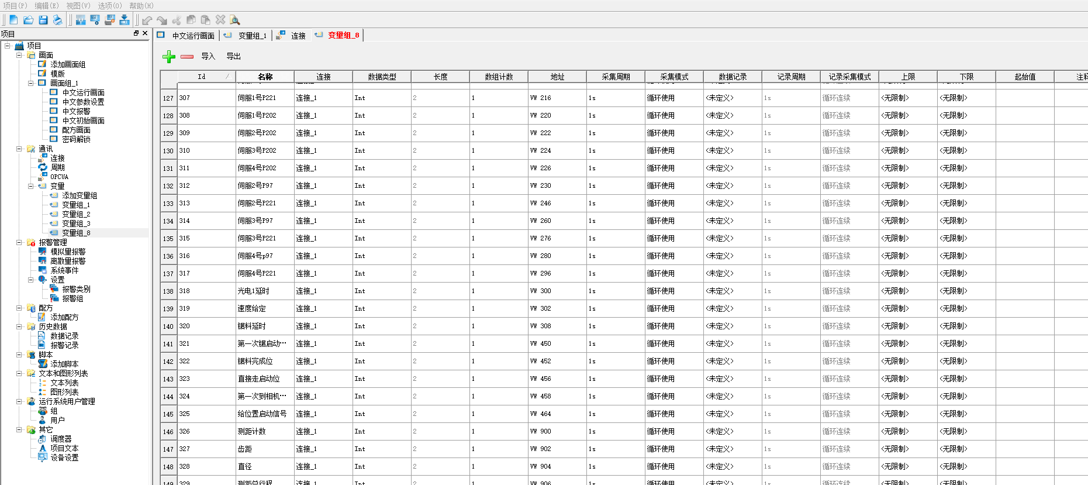This screenshot has width=1088, height=485.
Task: Select 数据记录 under 历史数据
Action: [64, 336]
